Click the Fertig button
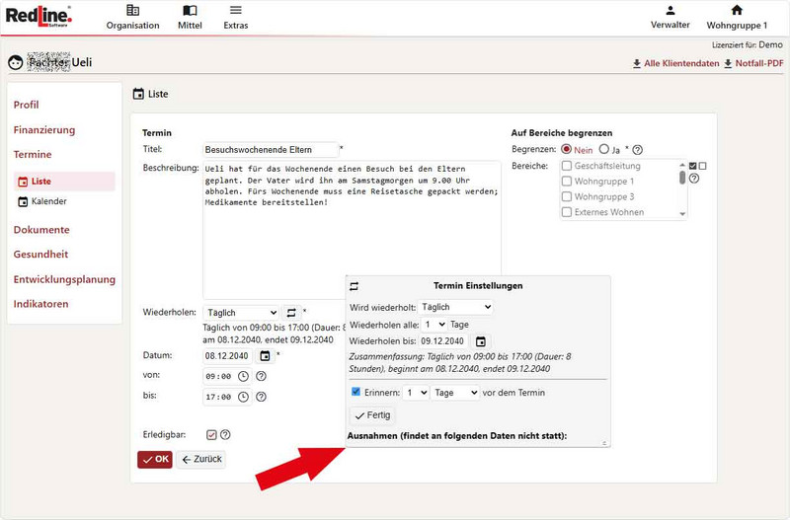This screenshot has width=790, height=520. 372,415
